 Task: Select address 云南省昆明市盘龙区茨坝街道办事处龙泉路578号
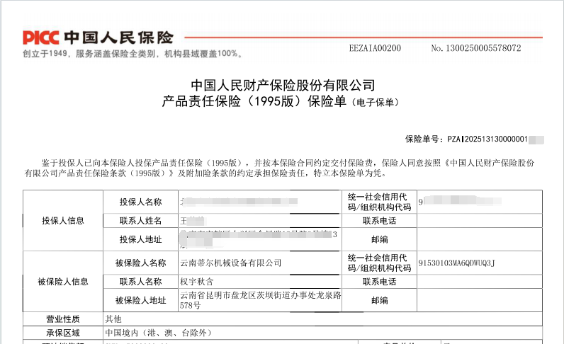(x=261, y=300)
